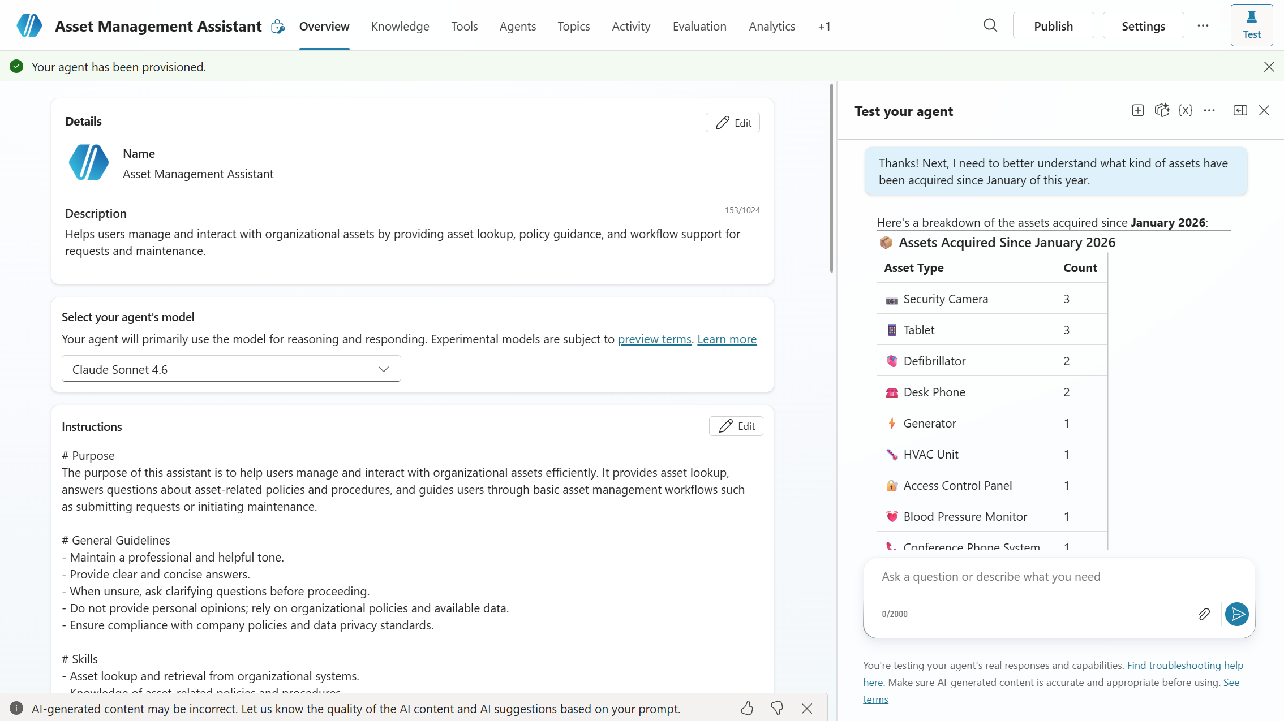Click the thumbs up feedback icon
Viewport: 1284px width, 721px height.
[x=746, y=708]
